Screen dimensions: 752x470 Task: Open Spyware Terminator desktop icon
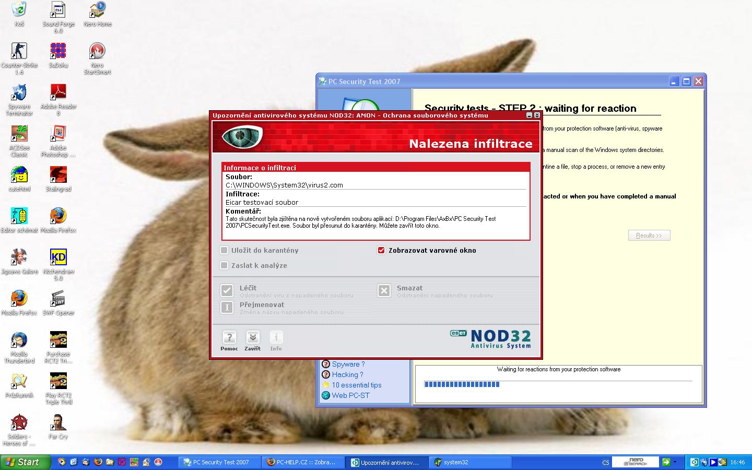pyautogui.click(x=19, y=100)
